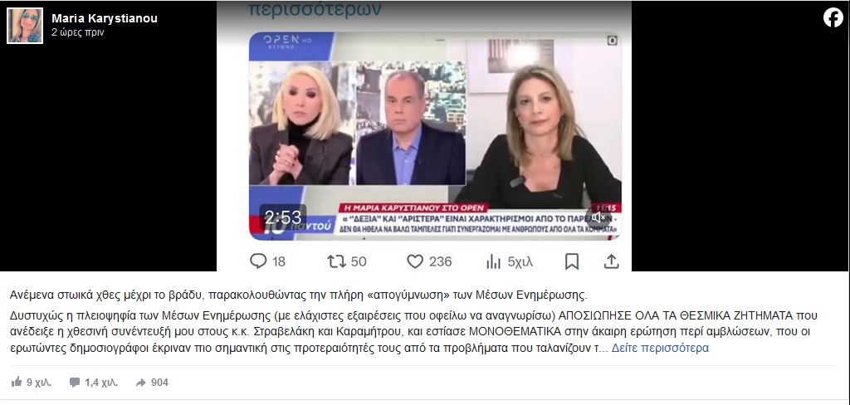Click the 2:53 video duration badge
The width and height of the screenshot is (850, 405).
[x=282, y=217]
